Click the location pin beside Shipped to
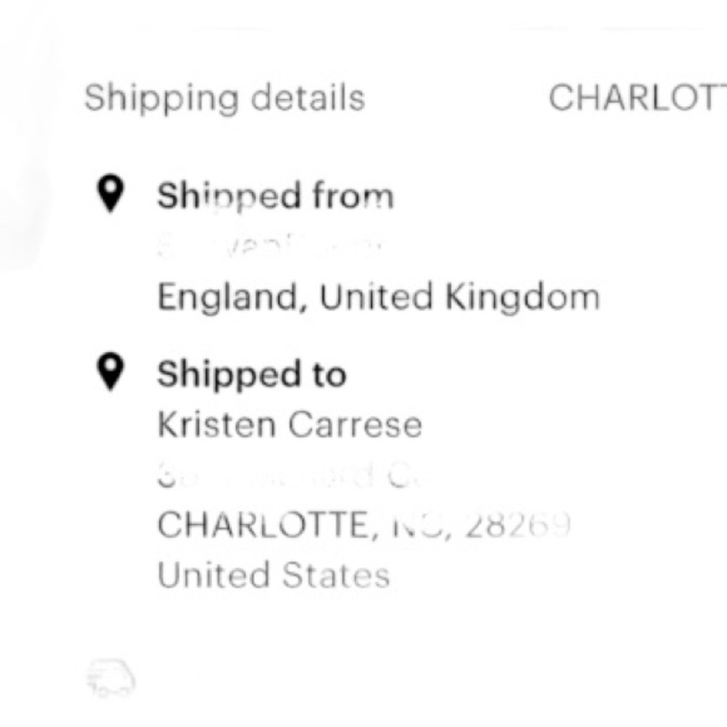The height and width of the screenshot is (727, 727). click(110, 374)
